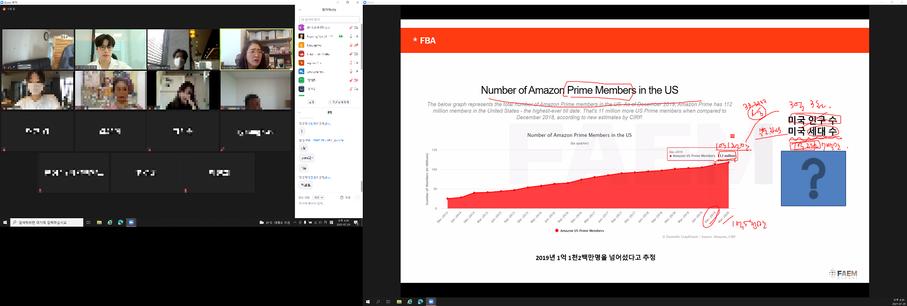
Task: Click the text '미국 세대 수'
Action: pos(813,131)
